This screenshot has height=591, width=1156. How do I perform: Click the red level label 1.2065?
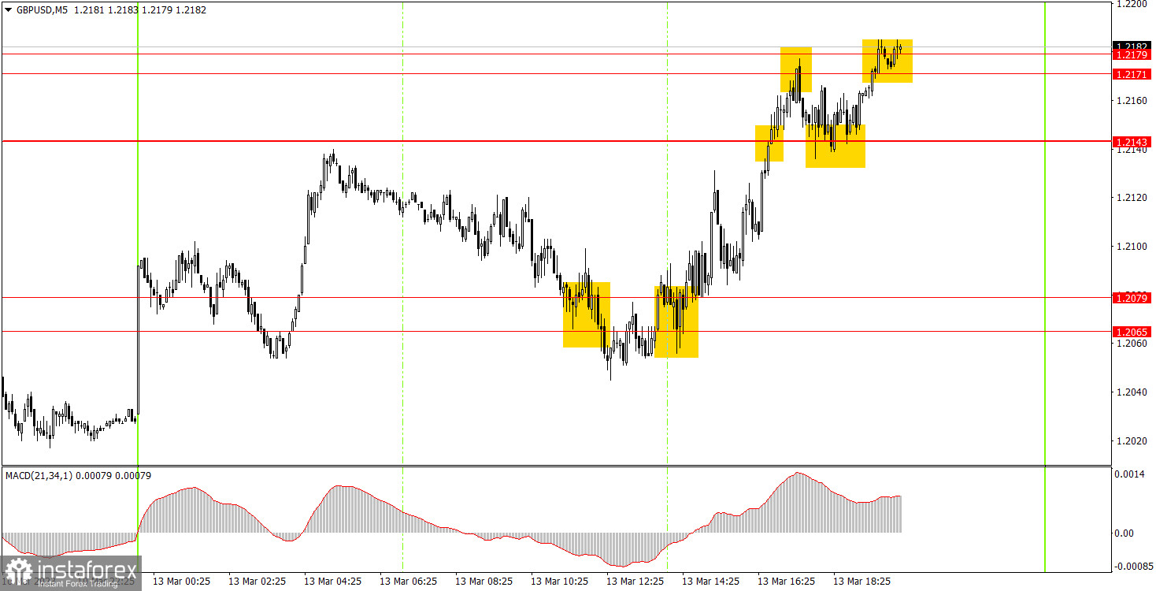coord(1132,332)
